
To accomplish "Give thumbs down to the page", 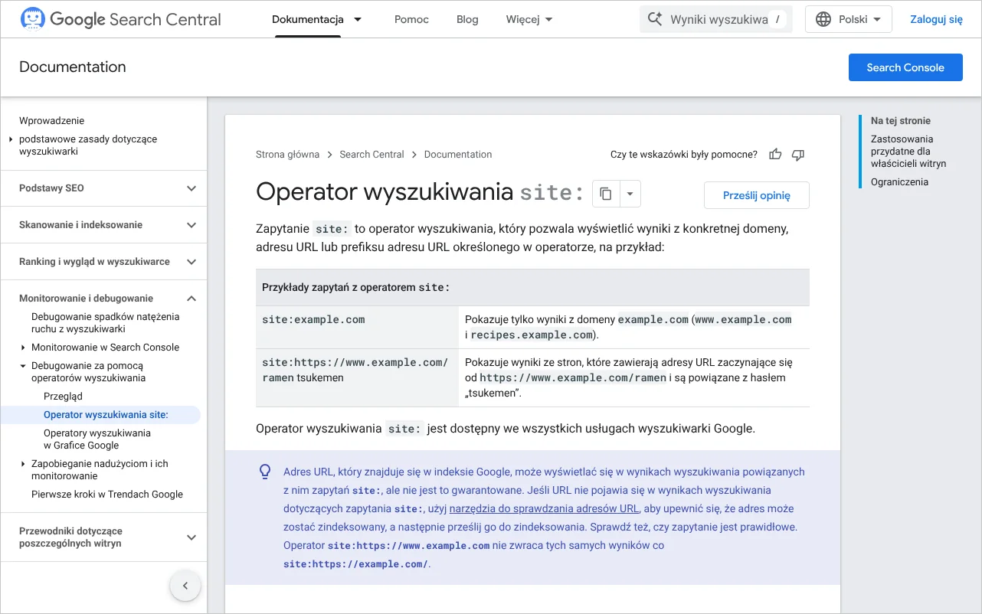I will click(798, 155).
